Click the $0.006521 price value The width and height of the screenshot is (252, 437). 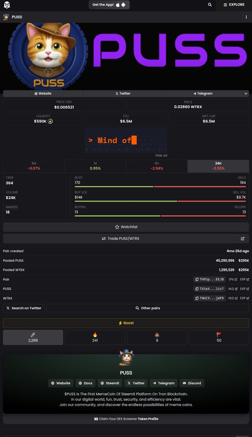coord(64,107)
